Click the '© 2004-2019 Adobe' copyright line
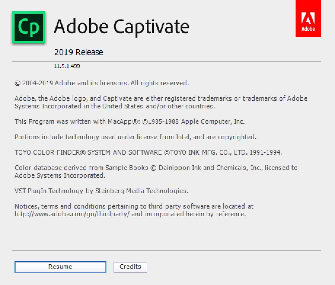This screenshot has width=335, height=285. pos(102,83)
